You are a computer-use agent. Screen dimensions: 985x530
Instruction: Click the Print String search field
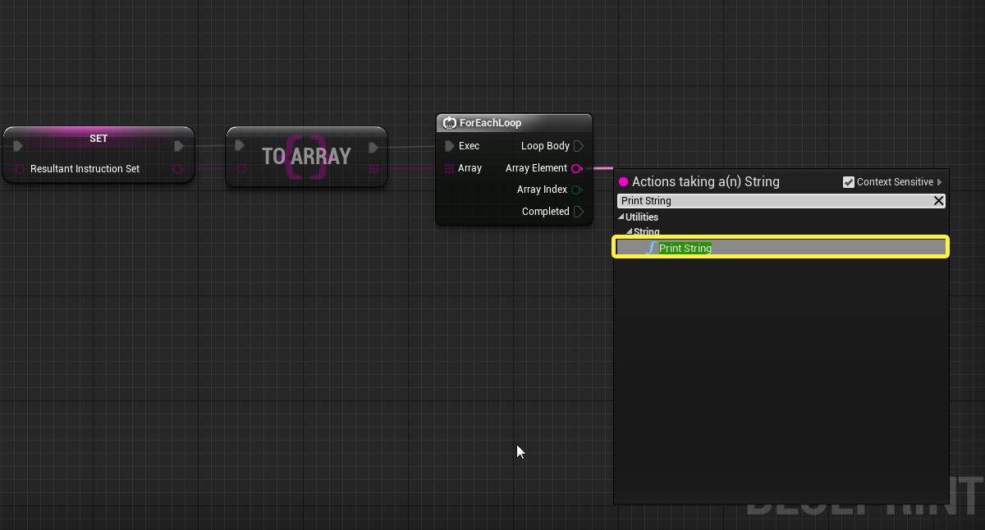[772, 201]
